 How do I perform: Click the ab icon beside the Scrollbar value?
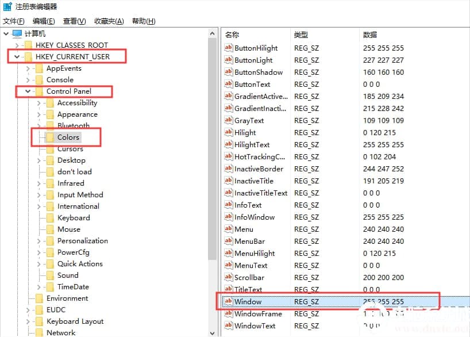(x=230, y=277)
